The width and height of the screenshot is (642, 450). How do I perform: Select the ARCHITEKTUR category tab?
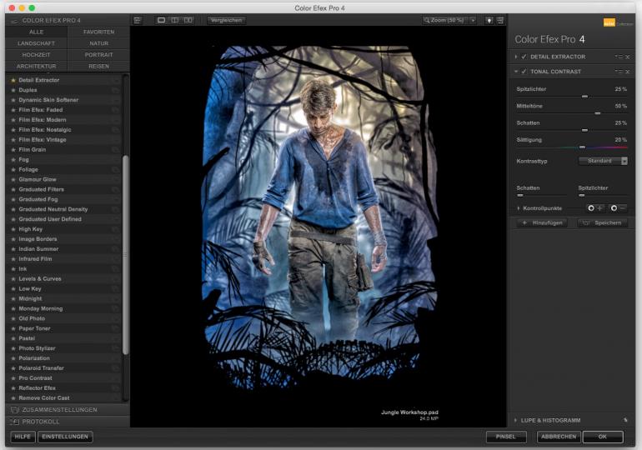[x=36, y=67]
